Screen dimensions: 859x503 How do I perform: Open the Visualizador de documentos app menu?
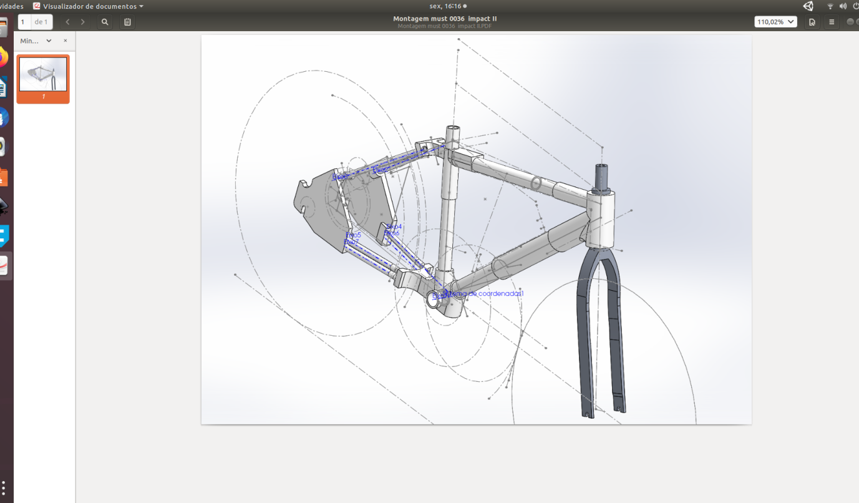pyautogui.click(x=88, y=6)
